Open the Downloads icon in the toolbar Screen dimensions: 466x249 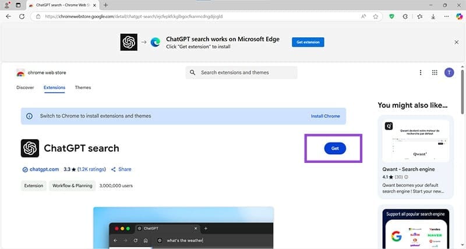(x=433, y=17)
